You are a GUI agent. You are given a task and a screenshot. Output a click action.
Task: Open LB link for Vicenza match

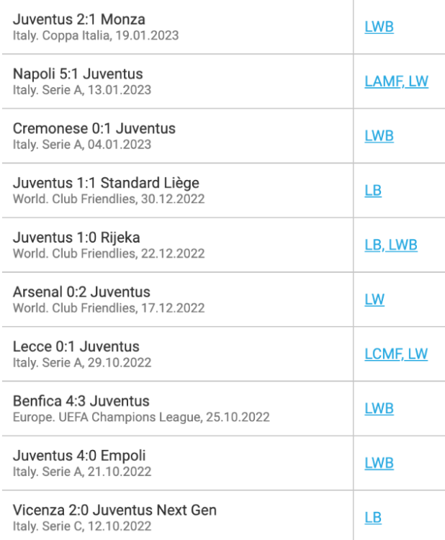[373, 518]
